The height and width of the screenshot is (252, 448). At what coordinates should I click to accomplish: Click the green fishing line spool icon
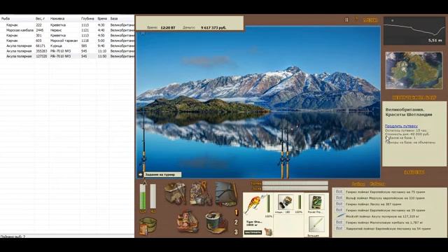(x=316, y=202)
